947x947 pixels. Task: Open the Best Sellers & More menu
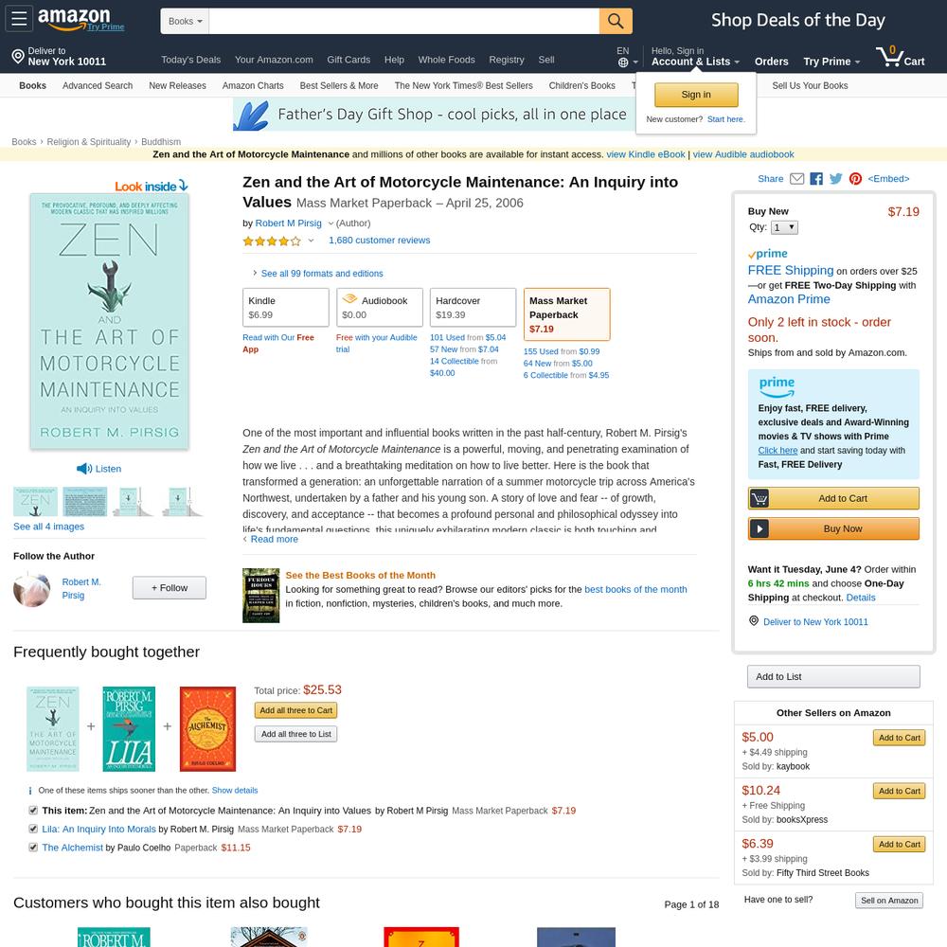click(339, 86)
